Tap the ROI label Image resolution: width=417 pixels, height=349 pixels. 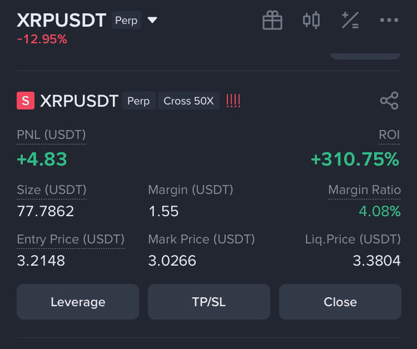pyautogui.click(x=389, y=134)
